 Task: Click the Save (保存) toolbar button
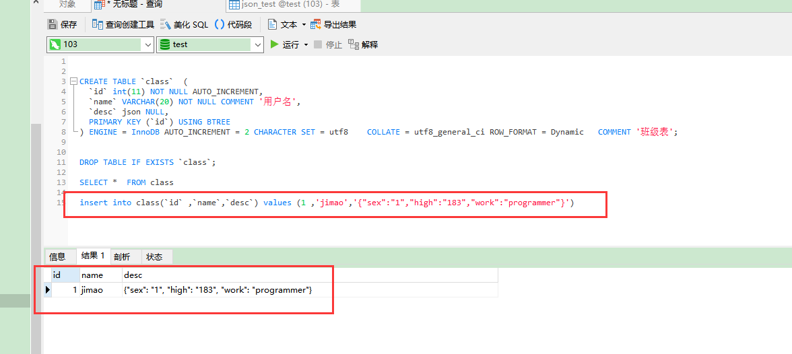coord(62,24)
